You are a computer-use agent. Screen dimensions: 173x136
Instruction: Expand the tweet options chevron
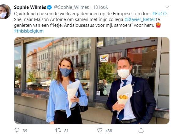[167, 7]
